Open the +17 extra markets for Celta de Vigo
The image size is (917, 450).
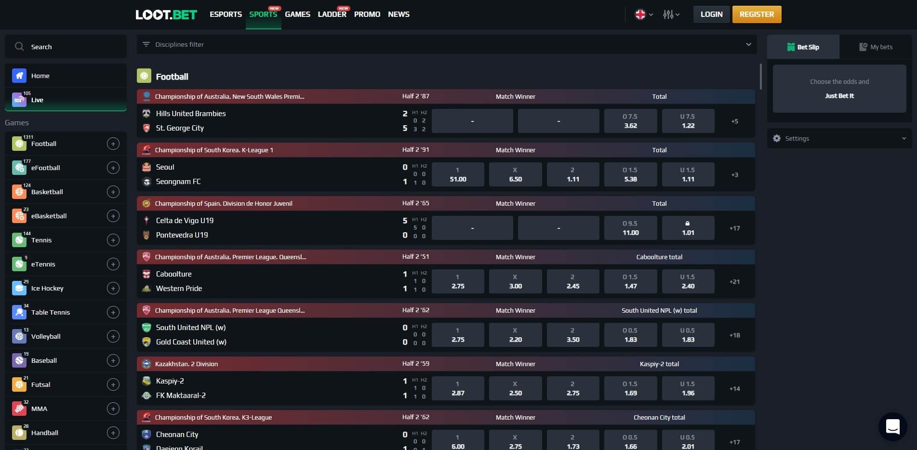point(734,228)
